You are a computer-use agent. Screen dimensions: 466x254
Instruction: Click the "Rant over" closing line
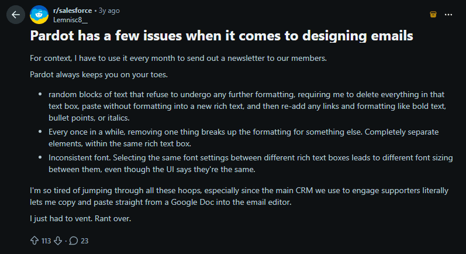tap(81, 219)
